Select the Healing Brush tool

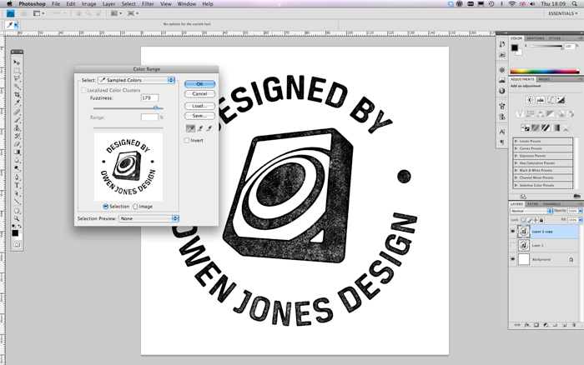(x=17, y=112)
